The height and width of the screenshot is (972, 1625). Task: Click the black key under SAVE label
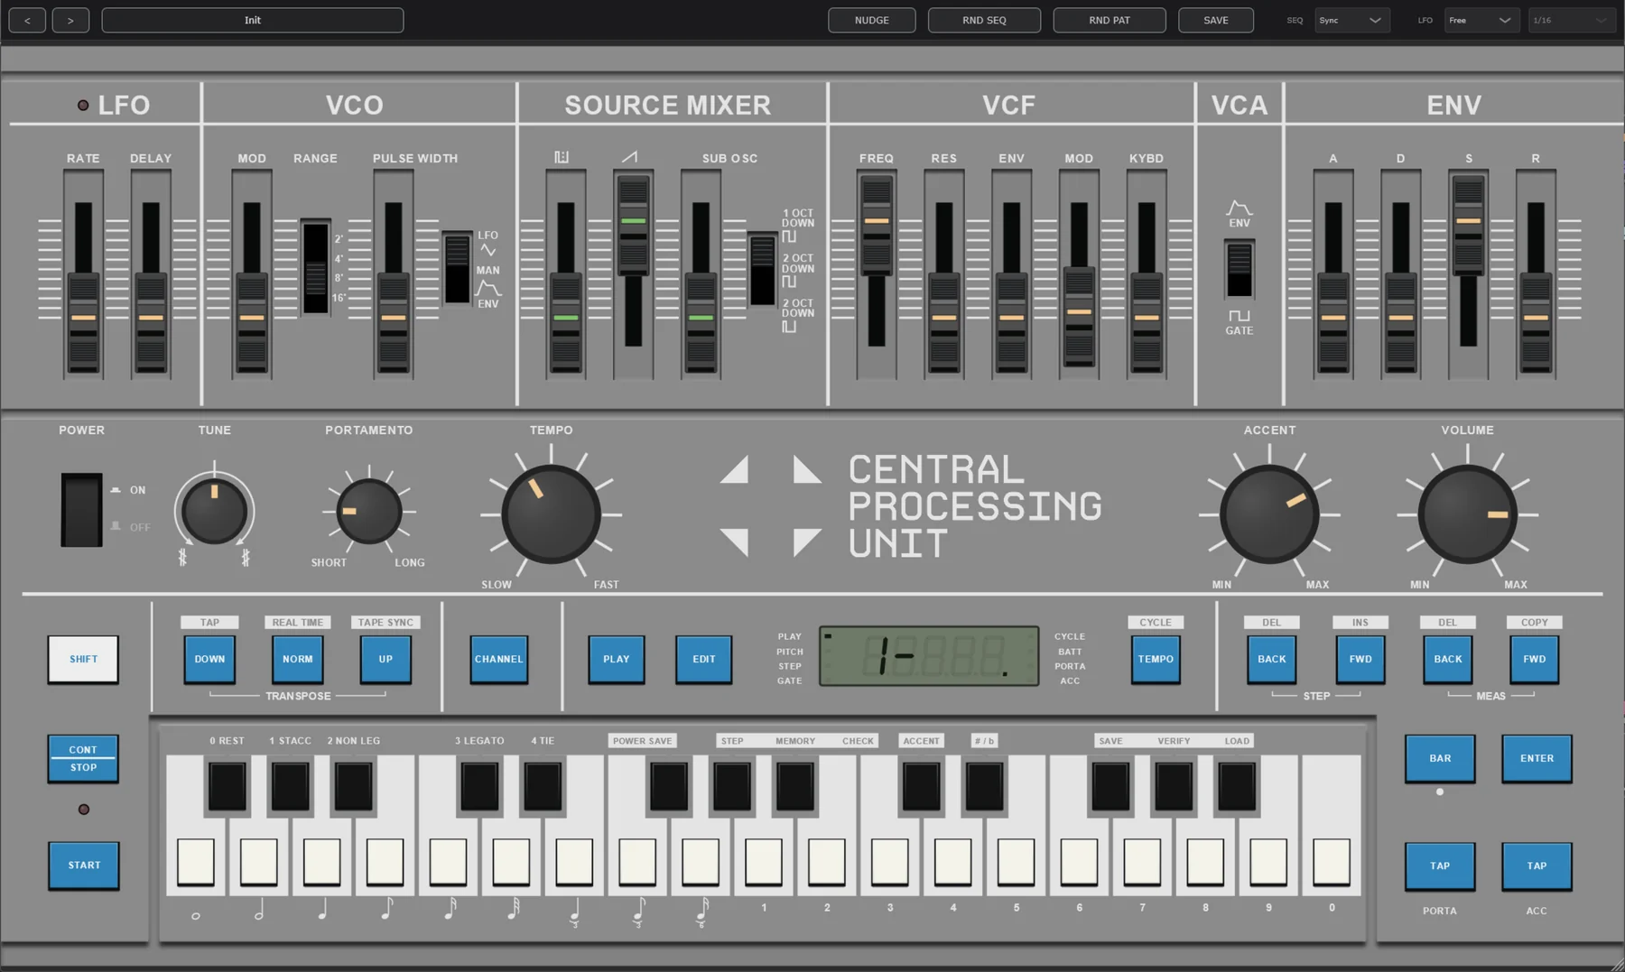pyautogui.click(x=1110, y=786)
